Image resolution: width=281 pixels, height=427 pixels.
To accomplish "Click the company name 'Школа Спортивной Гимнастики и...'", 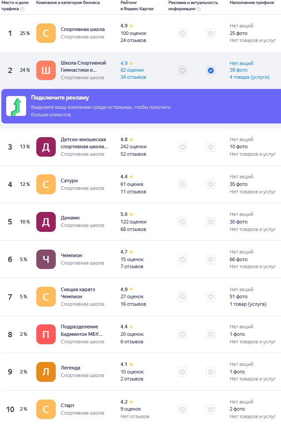I will [83, 66].
